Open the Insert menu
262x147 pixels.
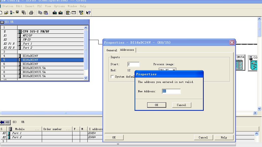point(30,6)
